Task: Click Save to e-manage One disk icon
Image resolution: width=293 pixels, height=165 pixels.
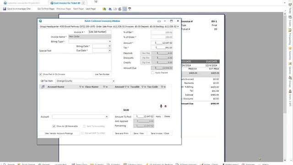Action: pyautogui.click(x=5, y=9)
